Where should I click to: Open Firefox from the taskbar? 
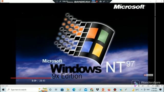tap(109, 90)
